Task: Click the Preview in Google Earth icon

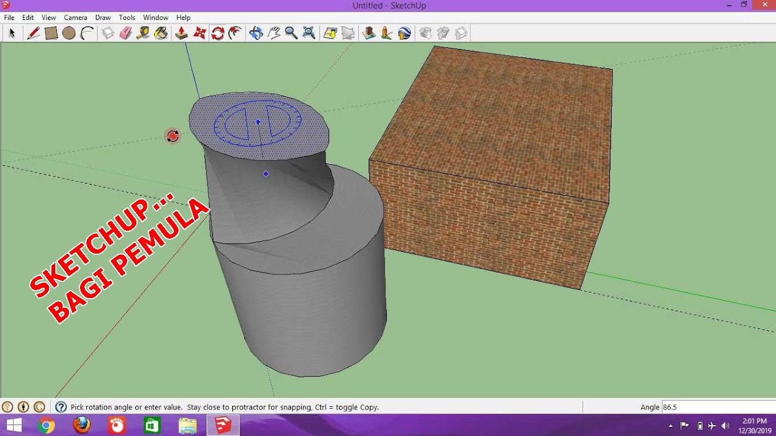Action: (404, 33)
